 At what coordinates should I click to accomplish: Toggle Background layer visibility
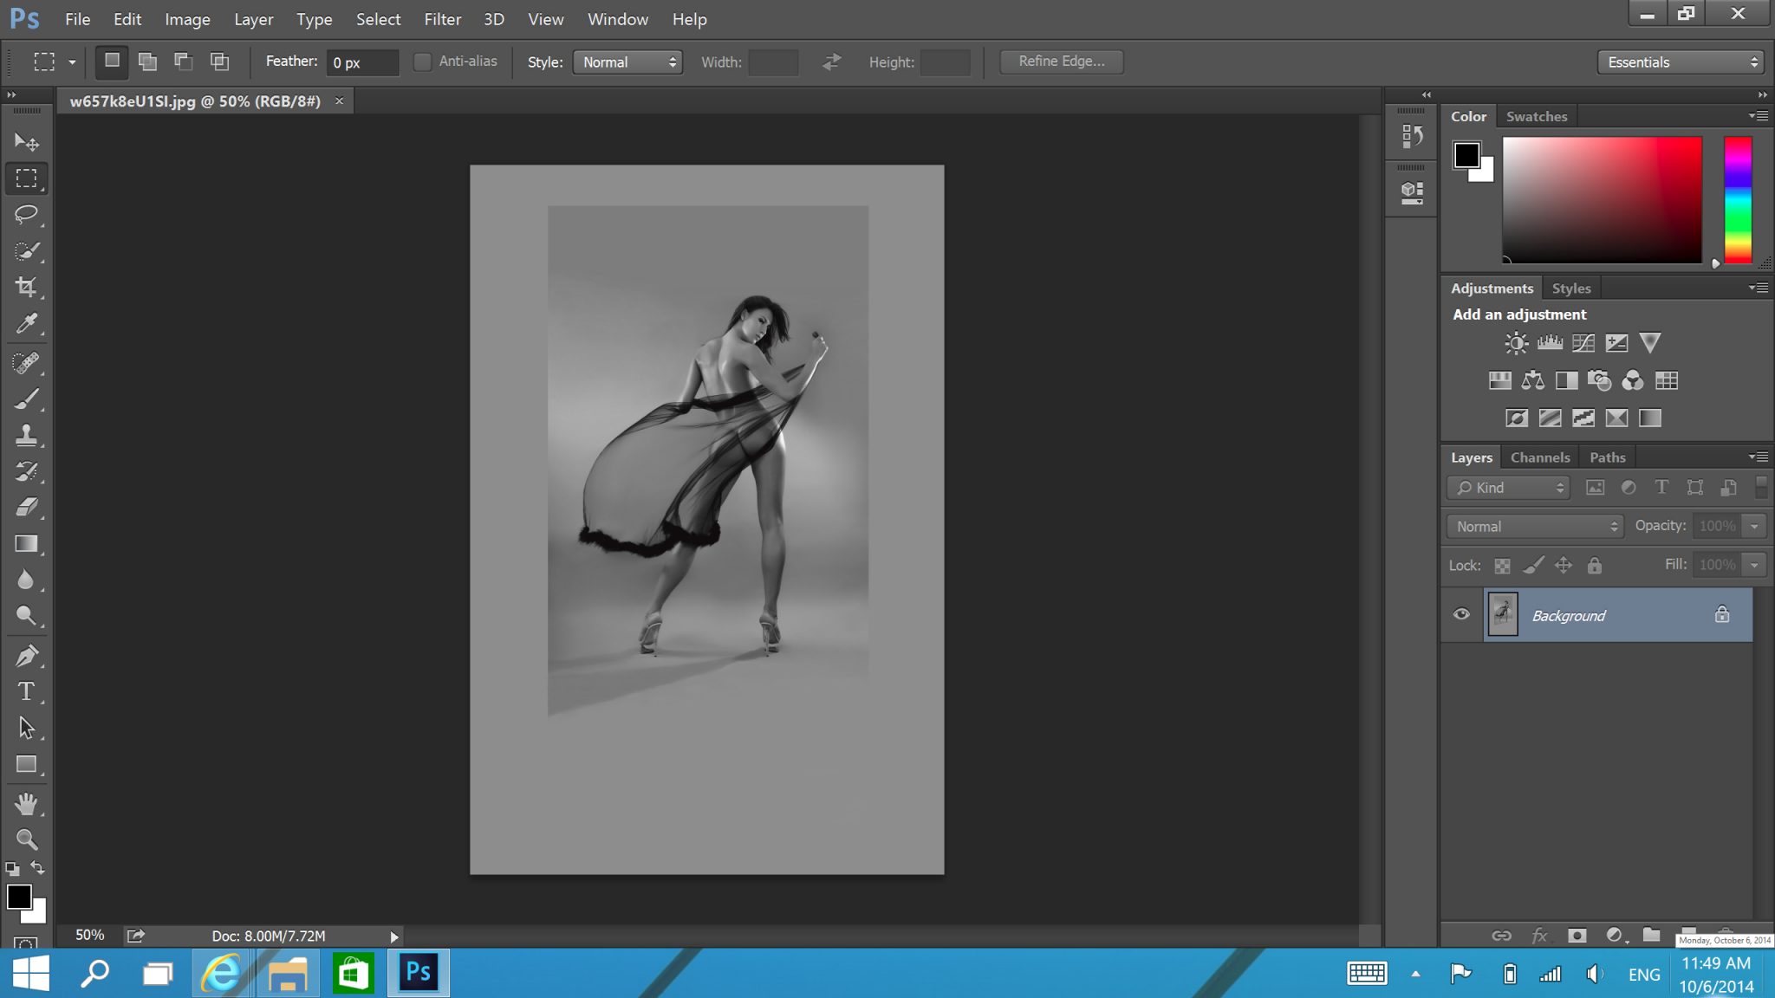[x=1462, y=614]
